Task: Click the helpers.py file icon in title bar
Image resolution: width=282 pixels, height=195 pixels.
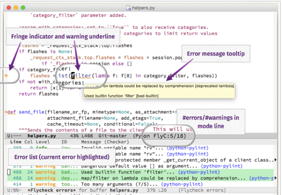Action: point(129,8)
